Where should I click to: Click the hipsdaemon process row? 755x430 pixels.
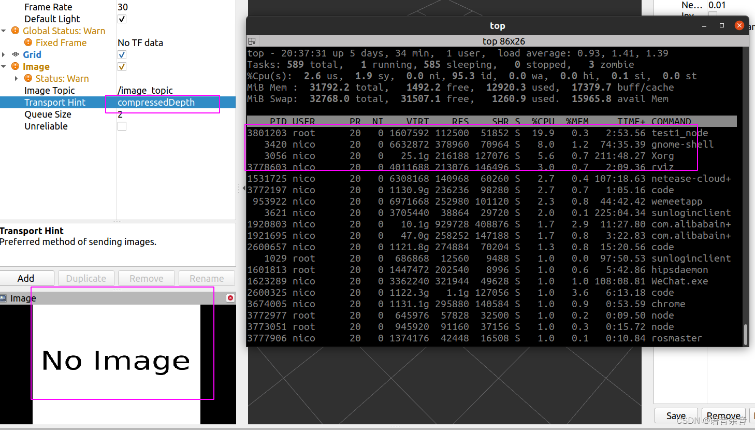point(492,269)
